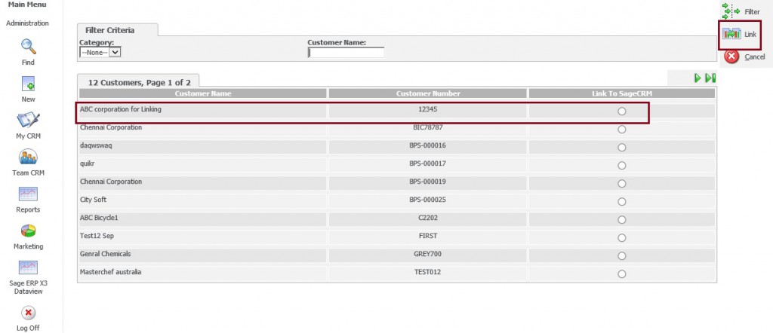The image size is (773, 333).
Task: Click the Link button label
Action: coord(750,35)
